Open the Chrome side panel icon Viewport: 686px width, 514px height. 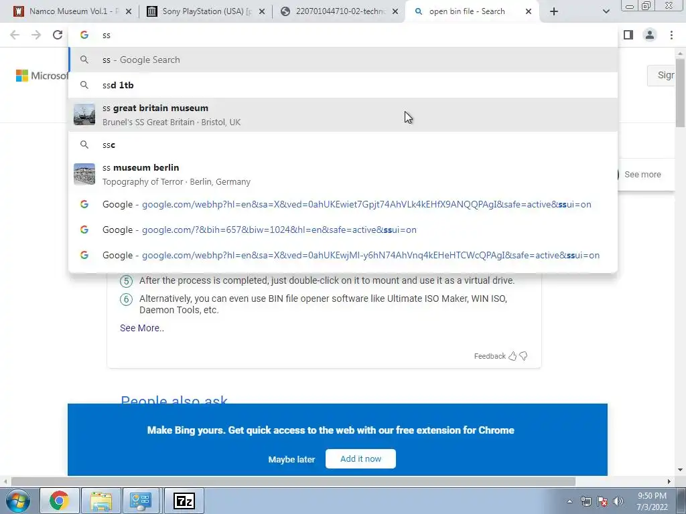(x=628, y=35)
